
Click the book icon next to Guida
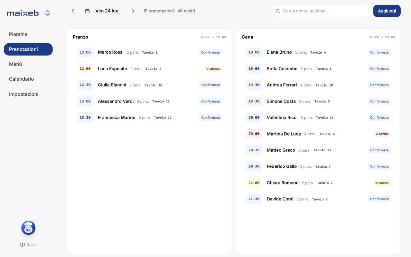click(22, 245)
